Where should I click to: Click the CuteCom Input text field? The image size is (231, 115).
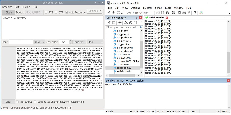tap(21, 42)
